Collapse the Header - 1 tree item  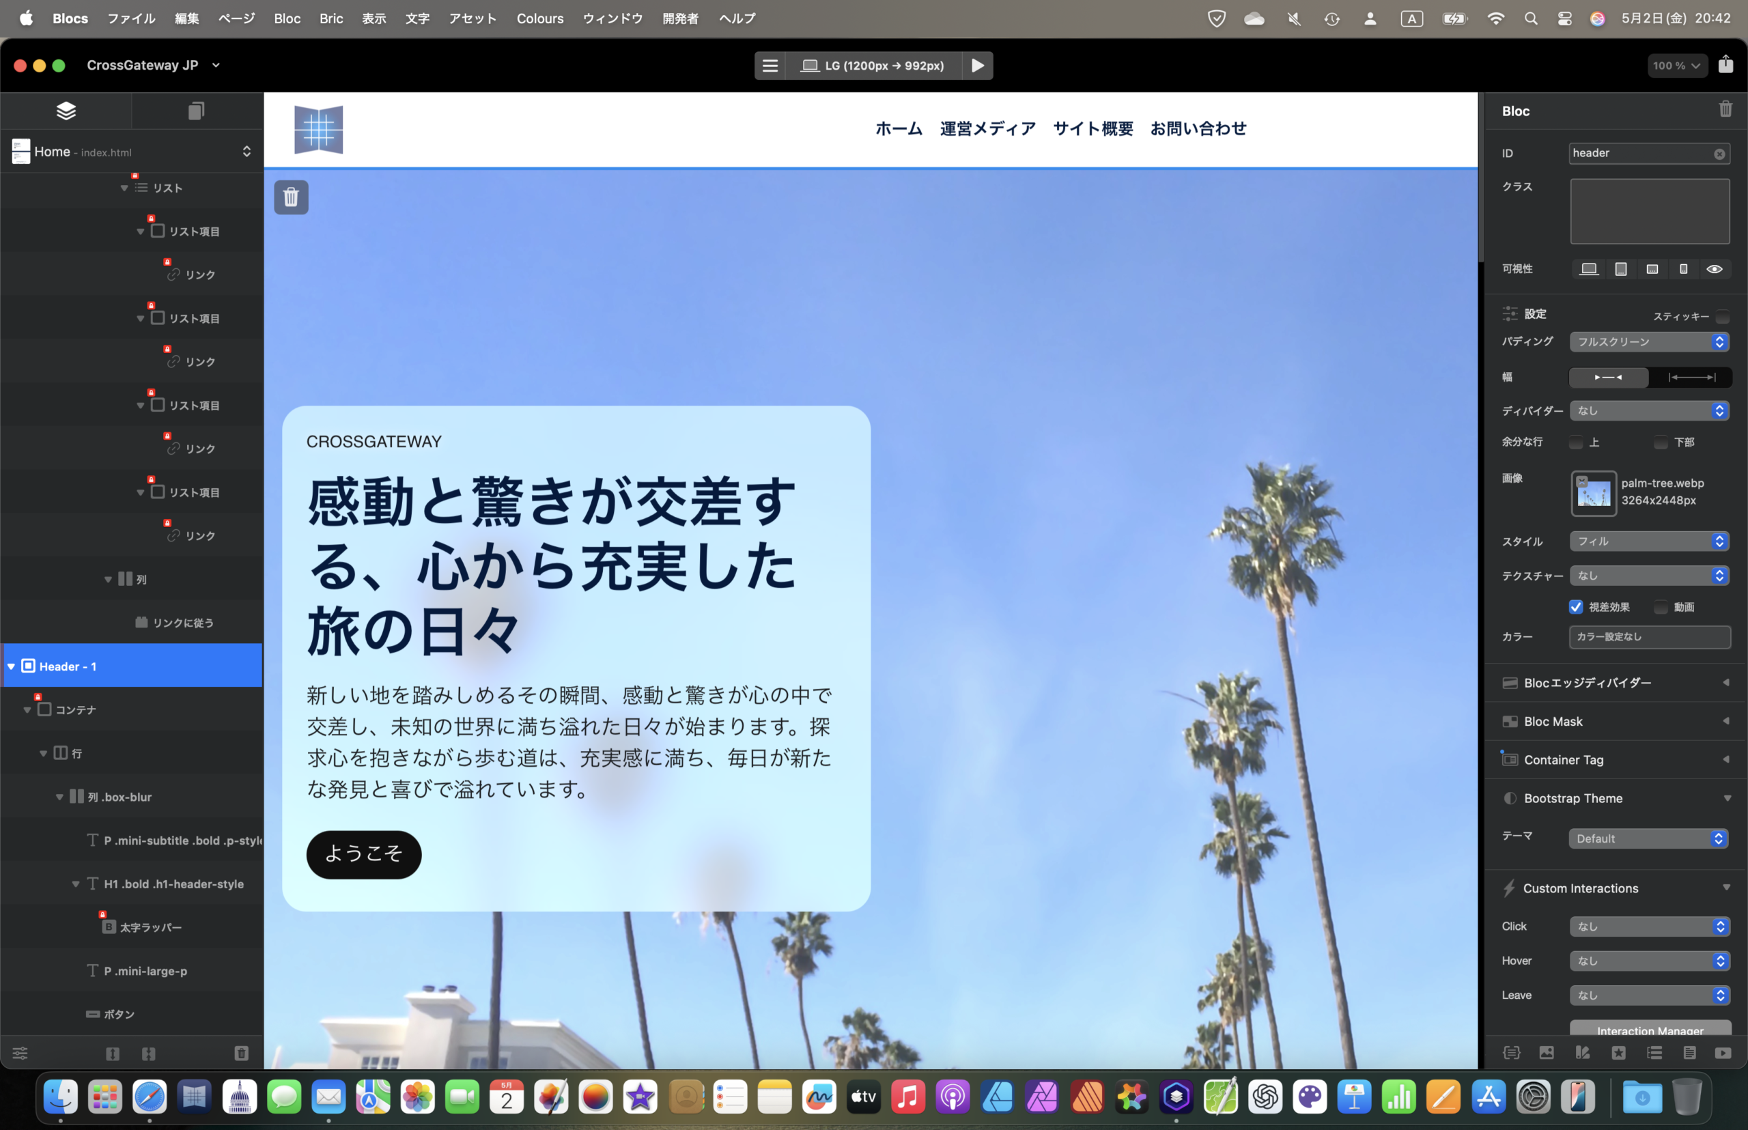(x=11, y=666)
